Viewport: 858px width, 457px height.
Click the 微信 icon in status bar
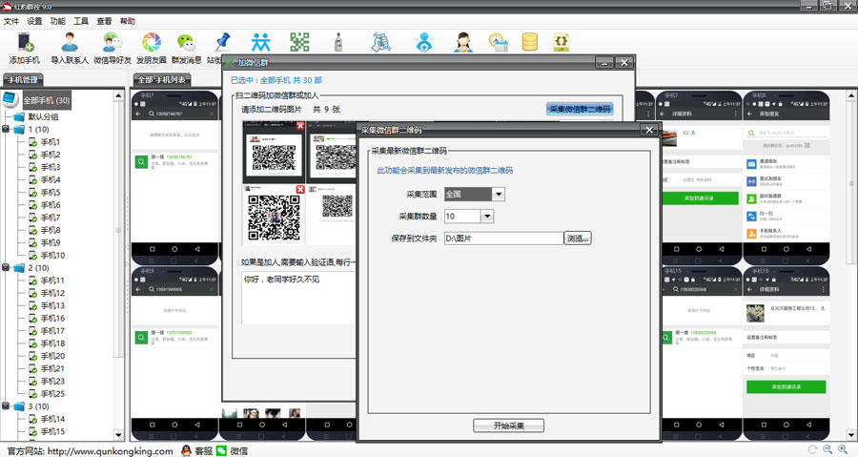(221, 450)
